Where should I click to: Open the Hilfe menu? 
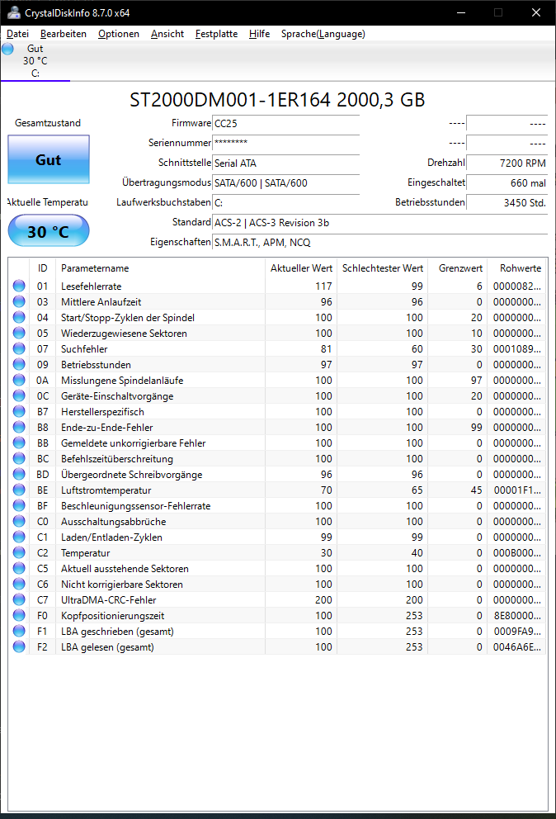[260, 34]
